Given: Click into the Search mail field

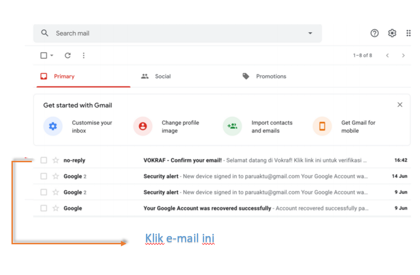Looking at the screenshot, I should [x=177, y=33].
